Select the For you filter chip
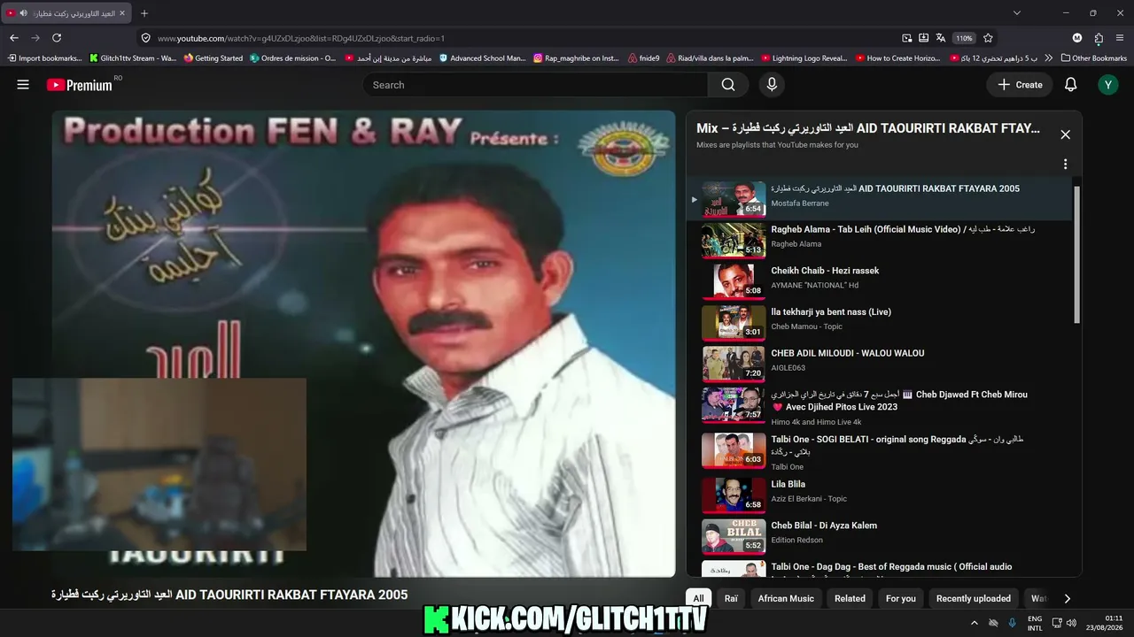The height and width of the screenshot is (637, 1134). pyautogui.click(x=901, y=598)
